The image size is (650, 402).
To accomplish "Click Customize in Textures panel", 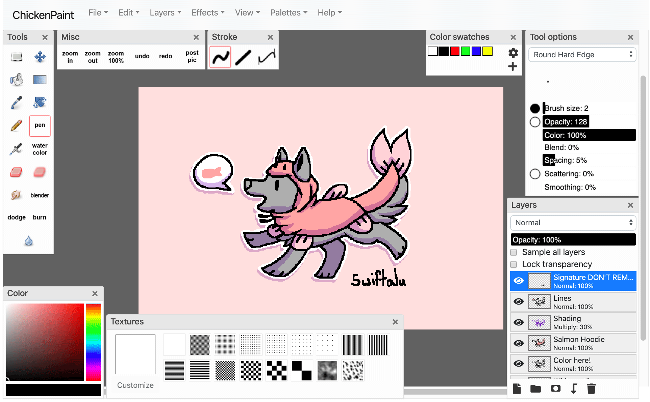I will click(135, 385).
